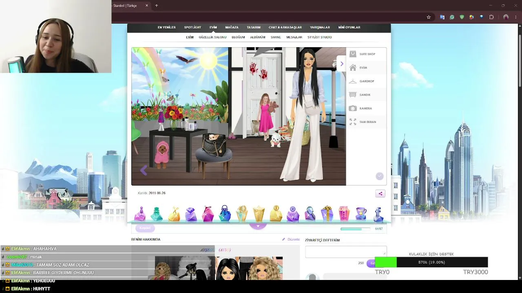
Task: Open the Chrome profile avatar
Action: [x=506, y=17]
